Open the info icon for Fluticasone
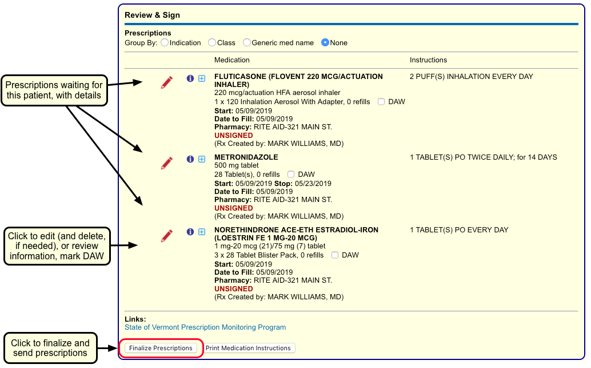This screenshot has height=368, width=591. coord(190,78)
